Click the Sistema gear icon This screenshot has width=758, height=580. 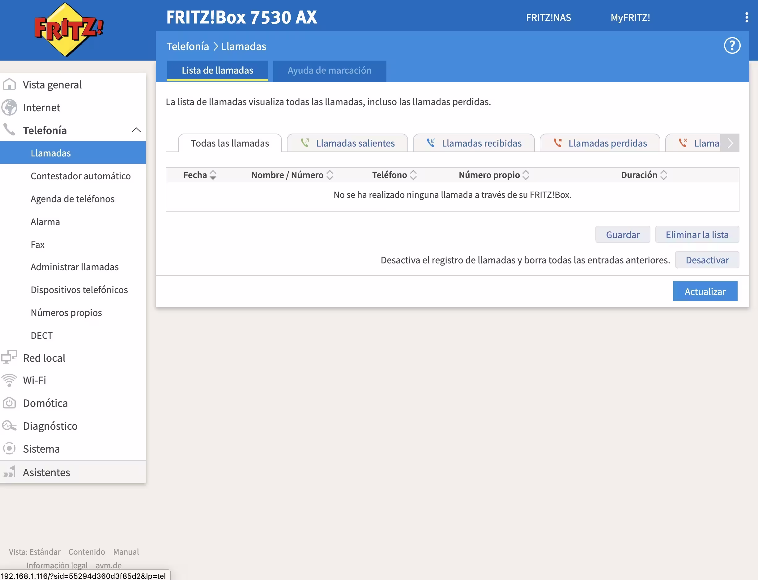point(9,449)
